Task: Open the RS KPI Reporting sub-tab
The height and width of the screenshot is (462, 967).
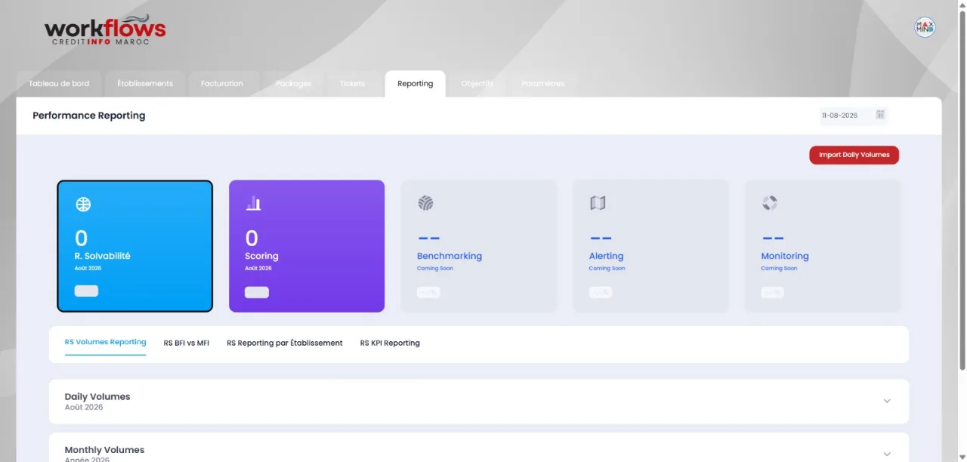Action: click(390, 343)
